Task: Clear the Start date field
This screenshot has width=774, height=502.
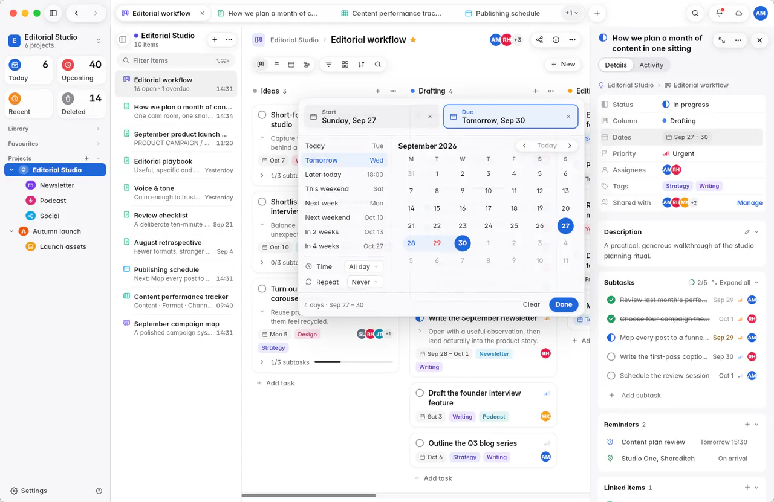Action: (430, 117)
